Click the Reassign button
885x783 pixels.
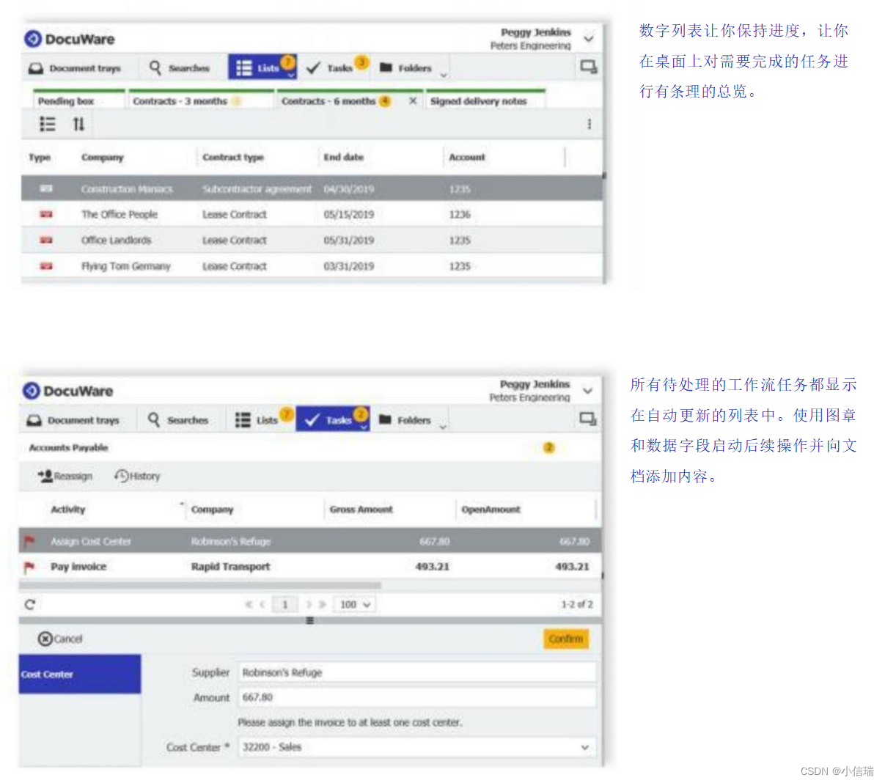65,476
